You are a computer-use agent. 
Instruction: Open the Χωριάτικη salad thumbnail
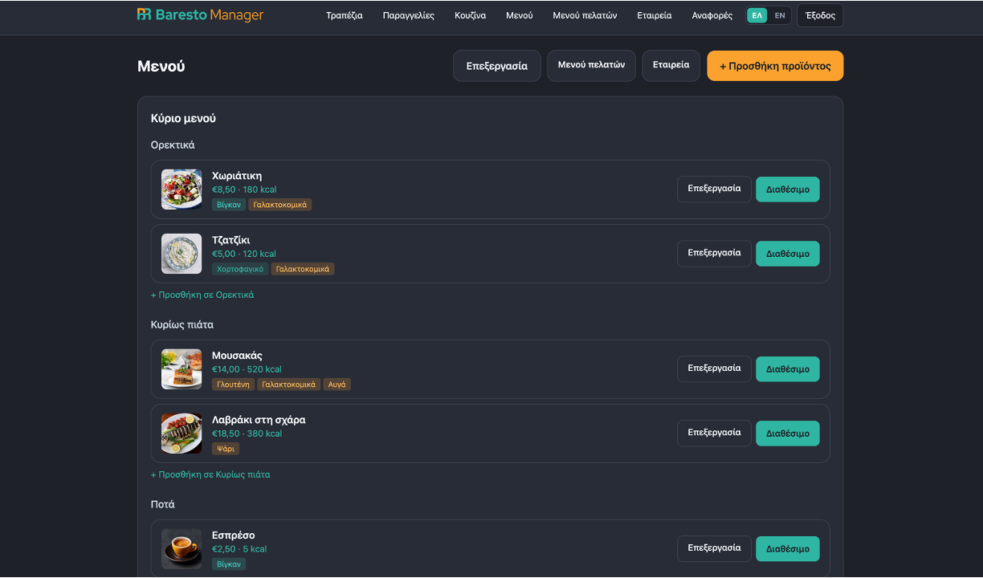[x=182, y=189]
